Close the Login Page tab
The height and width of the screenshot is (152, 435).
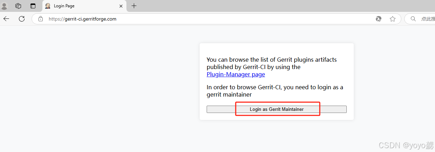click(x=121, y=6)
